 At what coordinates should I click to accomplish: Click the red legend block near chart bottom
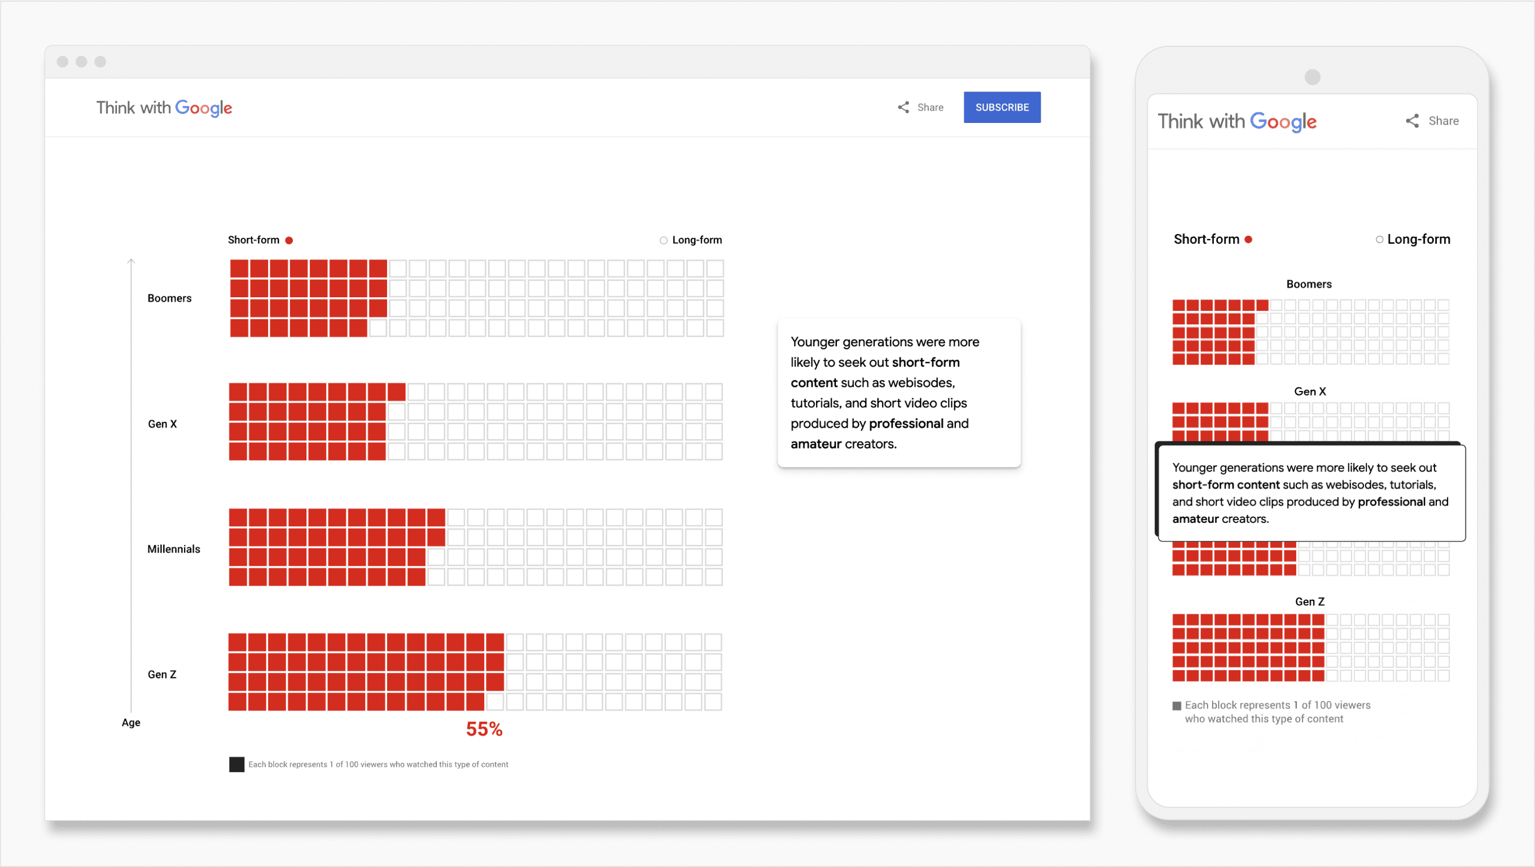(236, 764)
